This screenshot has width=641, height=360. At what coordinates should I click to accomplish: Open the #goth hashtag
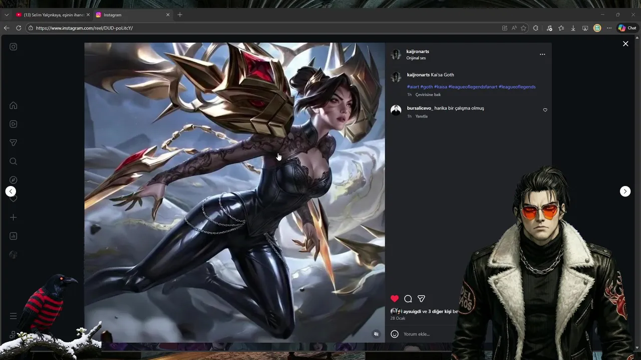coord(427,87)
